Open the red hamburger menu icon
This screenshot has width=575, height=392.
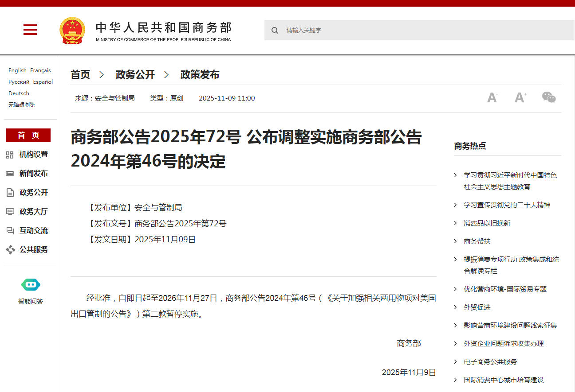[x=30, y=30]
